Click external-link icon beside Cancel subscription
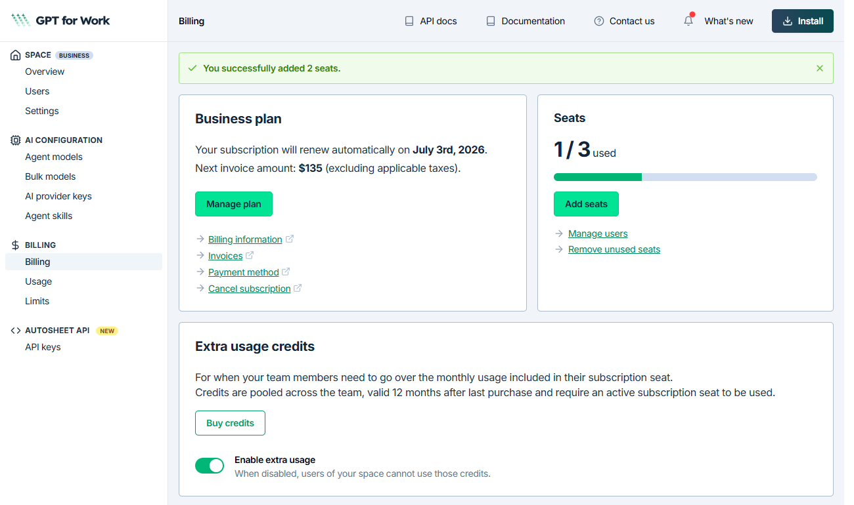Screen dimensions: 854x505 pyautogui.click(x=298, y=288)
